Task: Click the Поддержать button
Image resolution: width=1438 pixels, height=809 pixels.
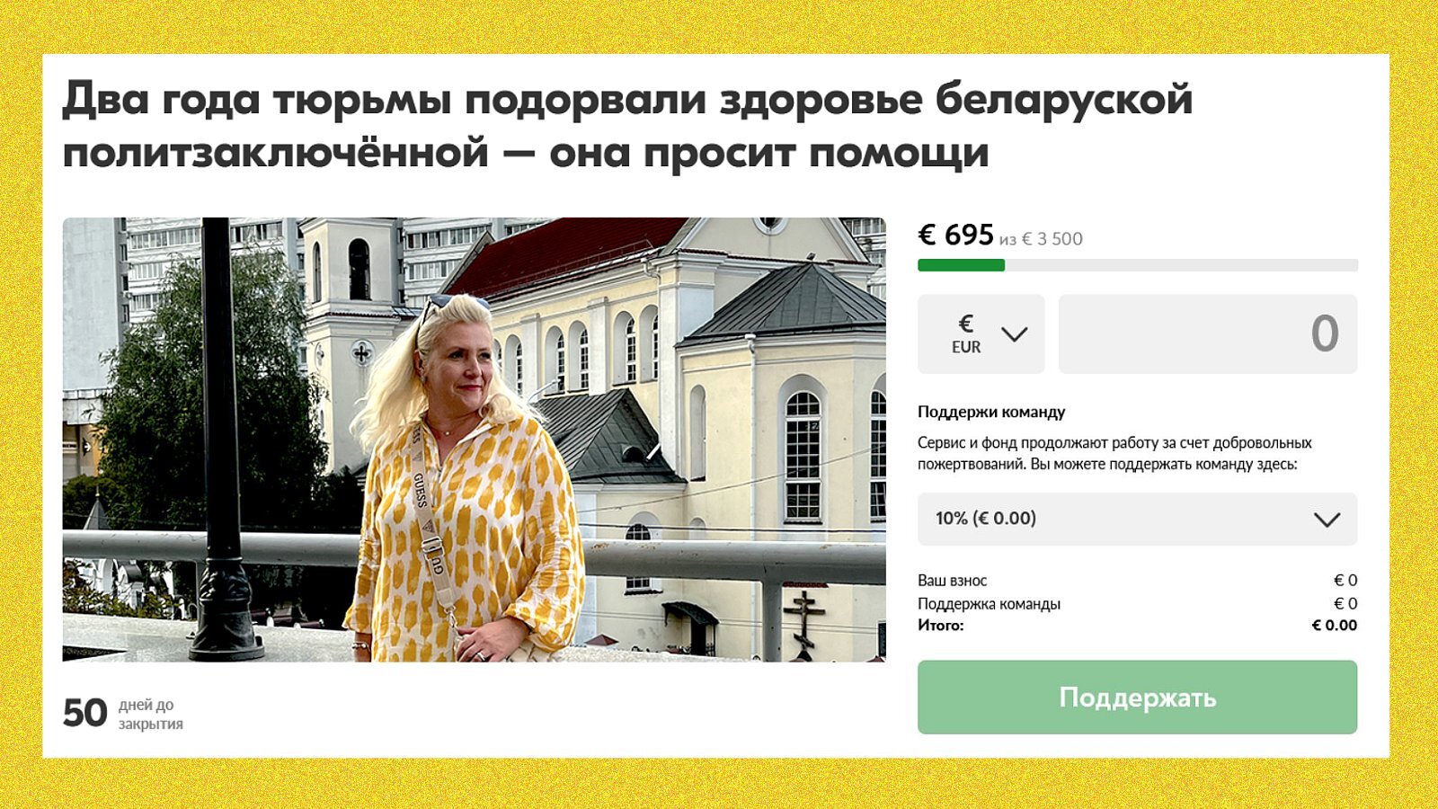Action: point(1137,698)
